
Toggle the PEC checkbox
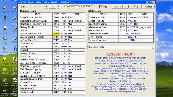point(20,6)
